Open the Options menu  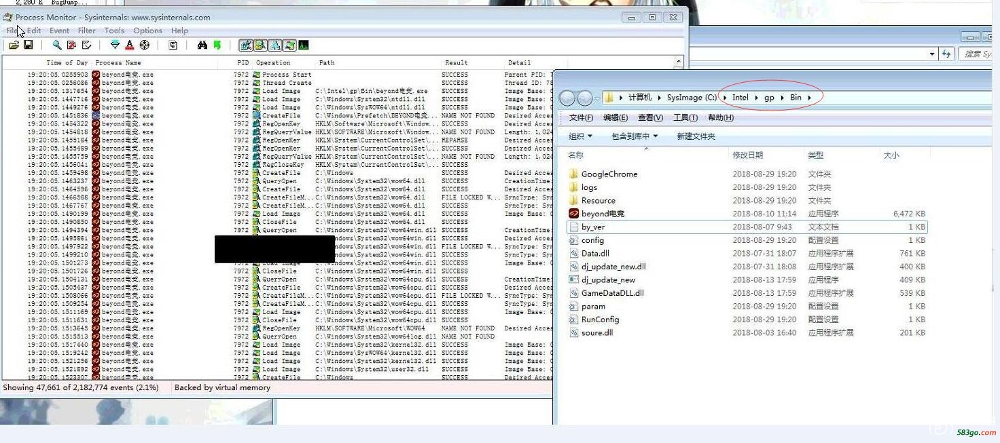(147, 31)
